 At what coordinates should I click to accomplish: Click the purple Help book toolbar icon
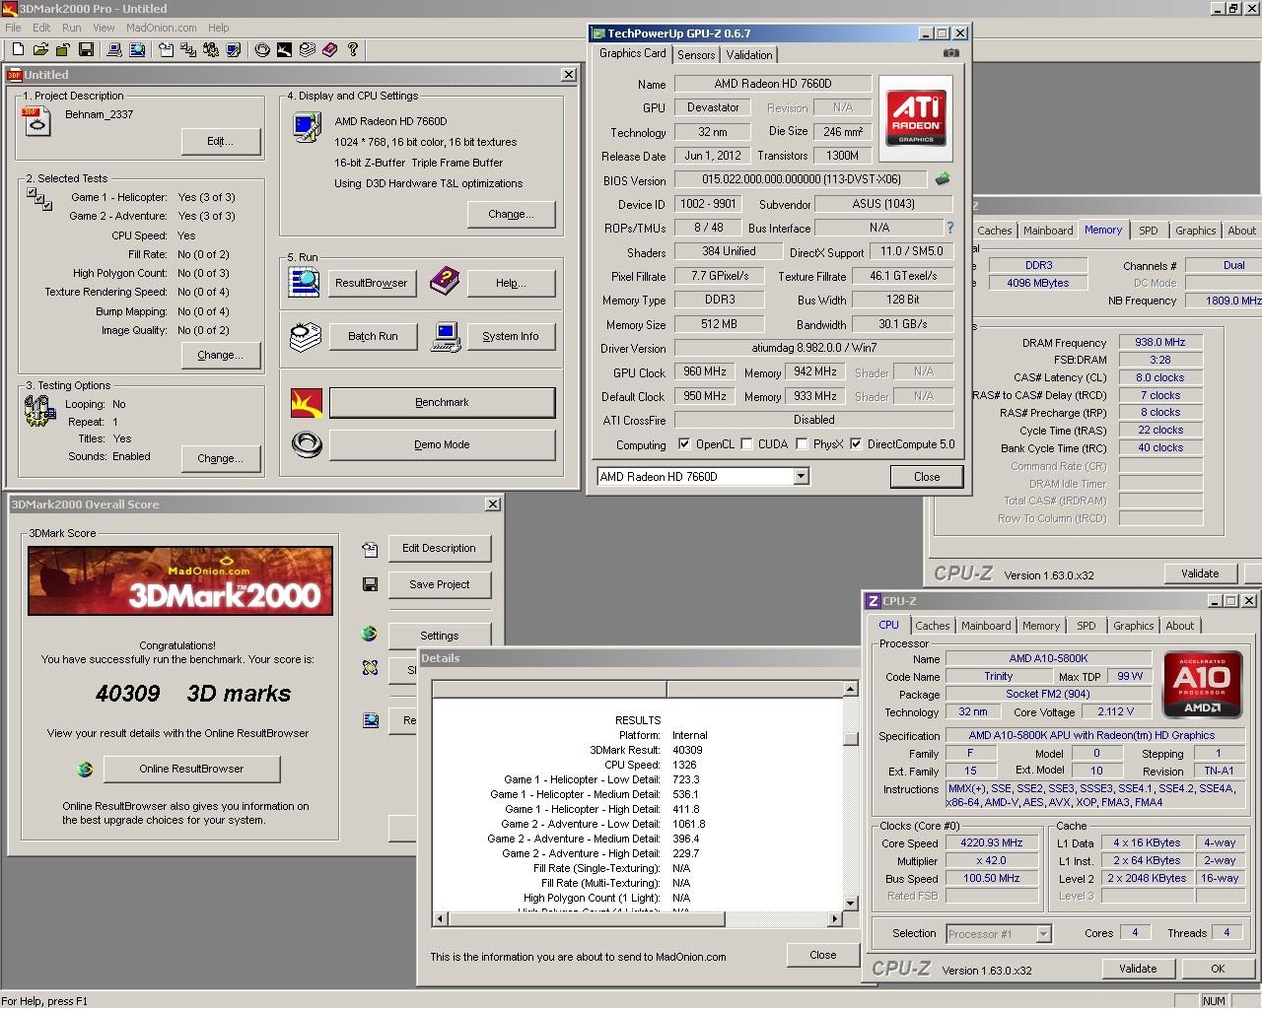(x=329, y=49)
